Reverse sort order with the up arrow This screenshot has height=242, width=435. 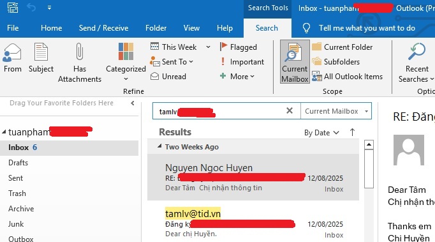352,132
